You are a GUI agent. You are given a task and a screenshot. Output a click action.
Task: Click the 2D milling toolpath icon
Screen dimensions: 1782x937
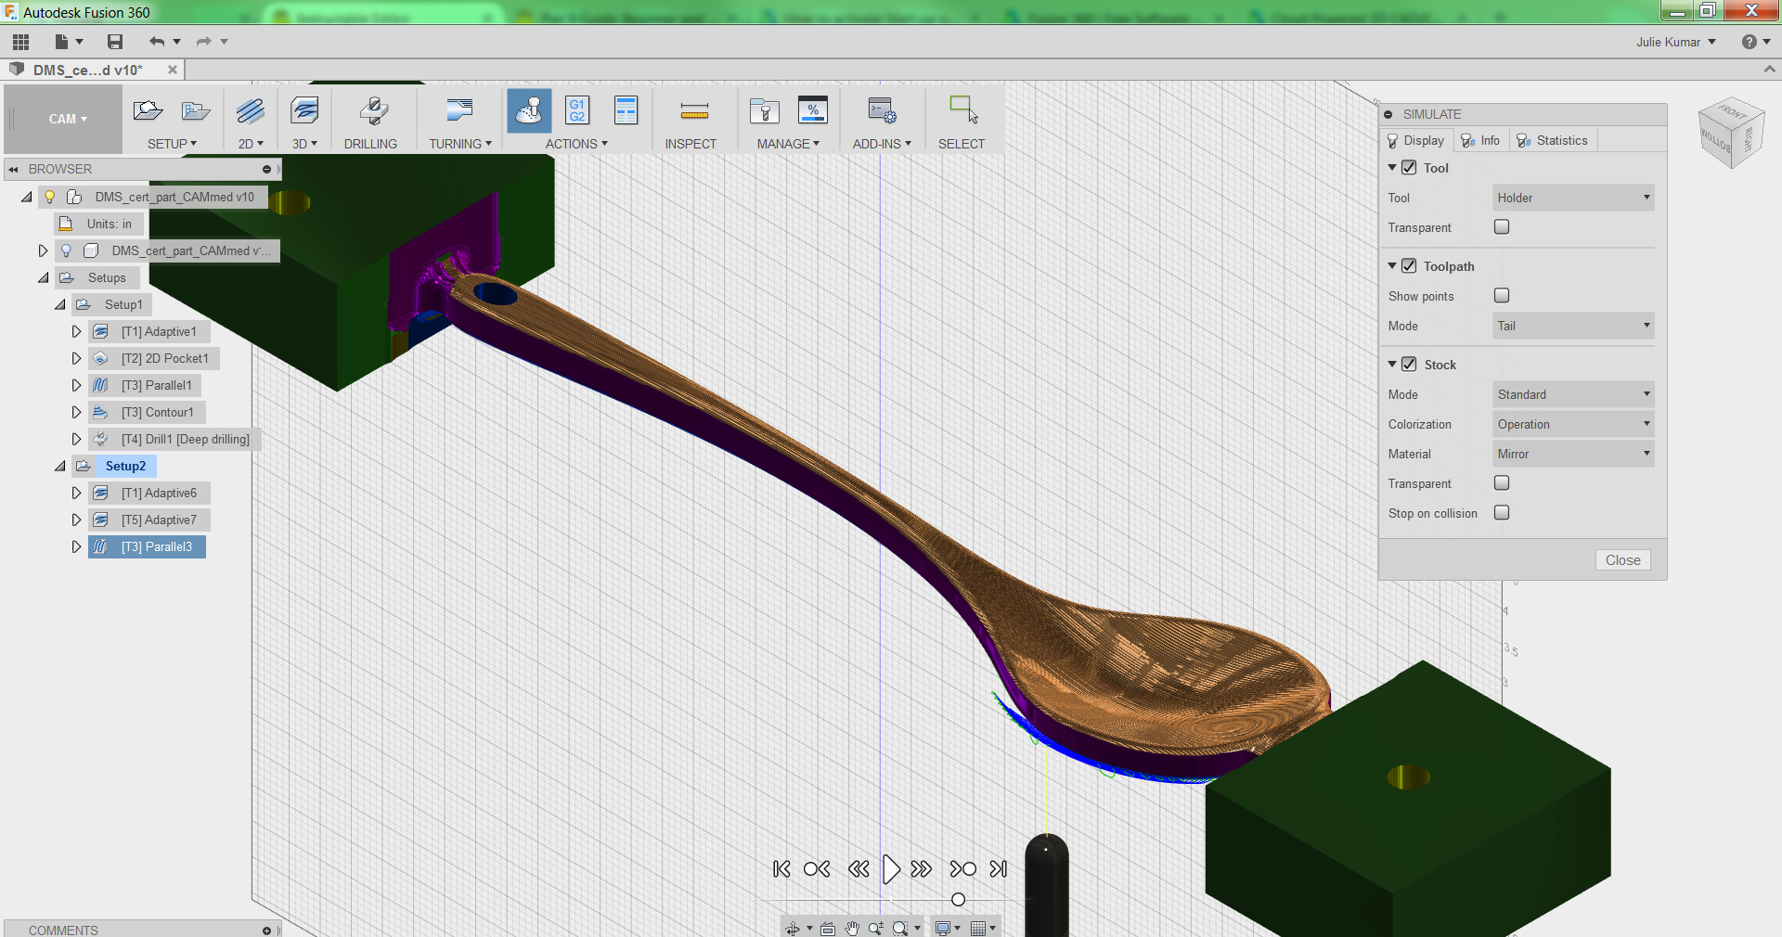[x=251, y=111]
